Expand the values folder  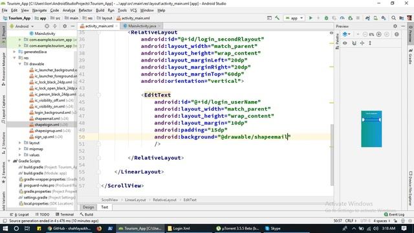20,155
